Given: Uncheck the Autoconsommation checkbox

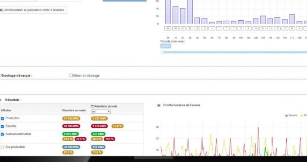Looking at the screenshot, I should pyautogui.click(x=2, y=134).
